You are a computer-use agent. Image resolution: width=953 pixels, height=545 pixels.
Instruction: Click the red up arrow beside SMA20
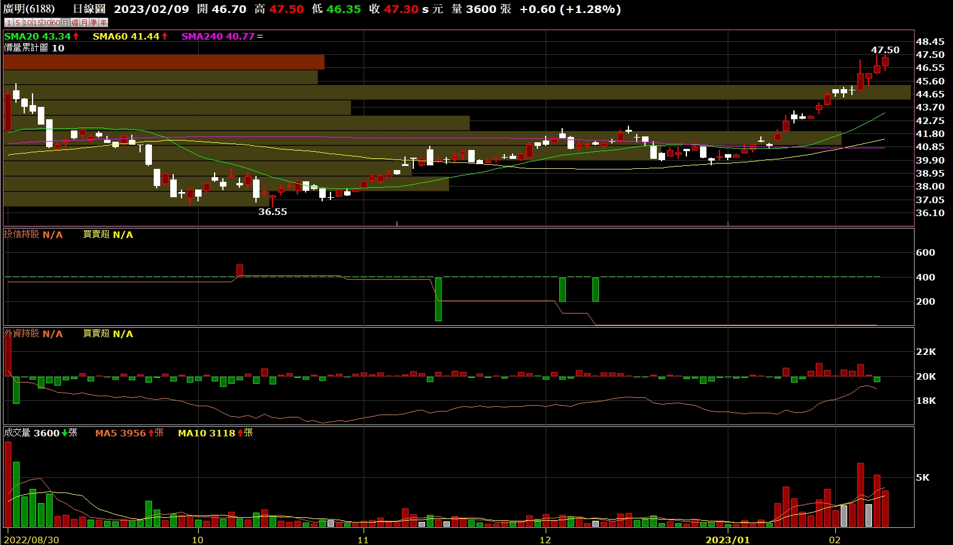[x=76, y=36]
